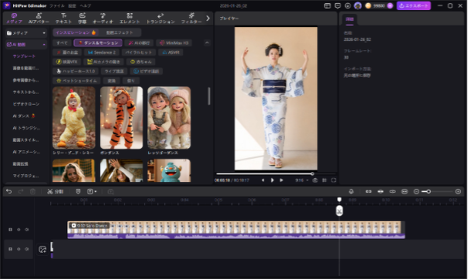
Task: Open the テキスト tool tab
Action: click(64, 18)
